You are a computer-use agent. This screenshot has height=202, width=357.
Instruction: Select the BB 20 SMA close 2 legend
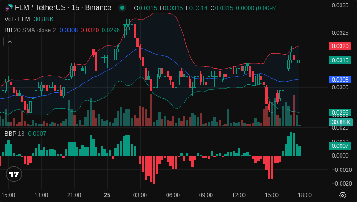(30, 30)
